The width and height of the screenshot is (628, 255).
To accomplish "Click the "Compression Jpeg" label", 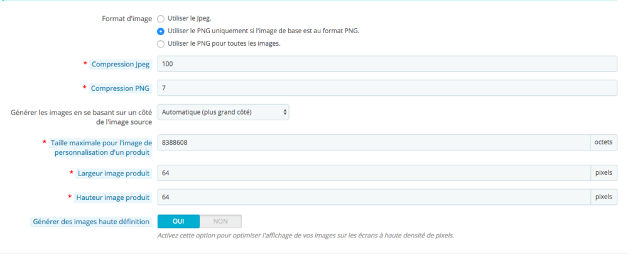I will pos(120,65).
